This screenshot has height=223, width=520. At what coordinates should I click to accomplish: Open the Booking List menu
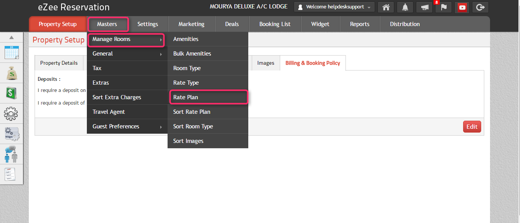[x=275, y=24]
